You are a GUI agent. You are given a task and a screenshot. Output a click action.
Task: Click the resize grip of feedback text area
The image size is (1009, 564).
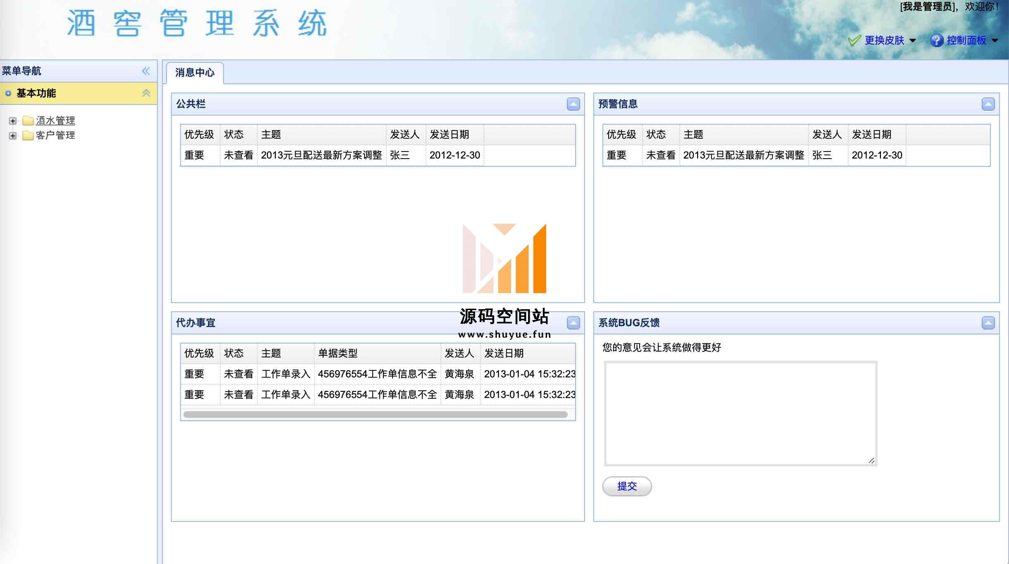(871, 461)
